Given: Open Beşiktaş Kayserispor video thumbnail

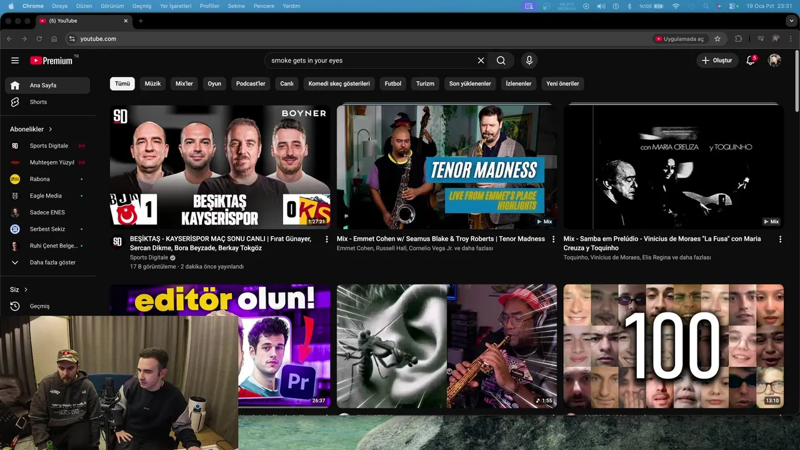Looking at the screenshot, I should (220, 166).
